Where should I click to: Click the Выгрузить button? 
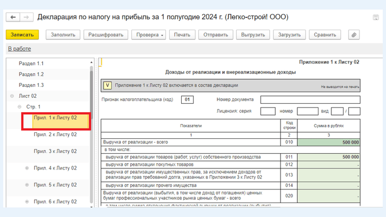click(253, 35)
